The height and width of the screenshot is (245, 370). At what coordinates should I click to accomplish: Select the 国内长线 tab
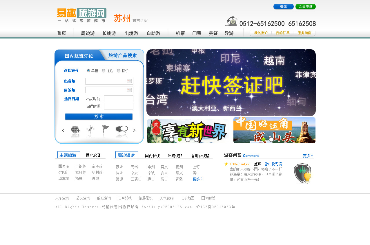[x=153, y=156]
